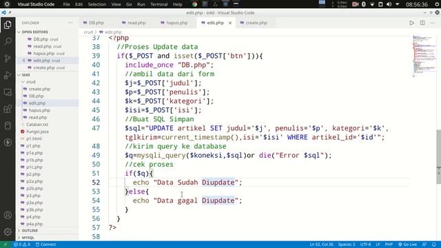The width and height of the screenshot is (441, 248).
Task: Run the PHP file with play icon
Action: (411, 23)
